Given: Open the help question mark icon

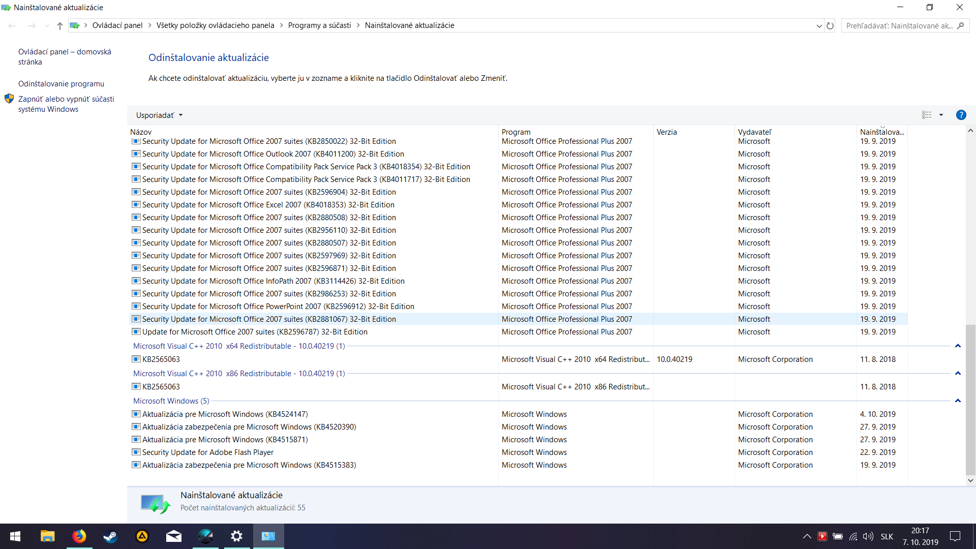Looking at the screenshot, I should click(961, 115).
